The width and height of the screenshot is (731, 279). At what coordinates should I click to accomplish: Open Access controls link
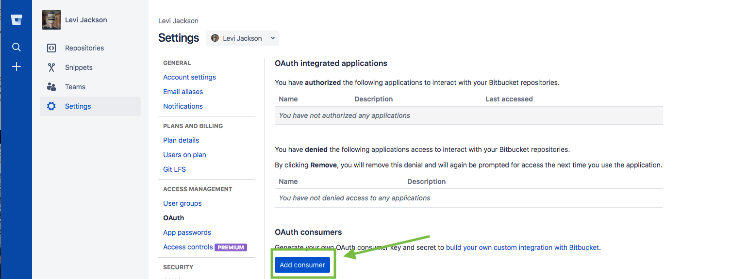pos(188,247)
